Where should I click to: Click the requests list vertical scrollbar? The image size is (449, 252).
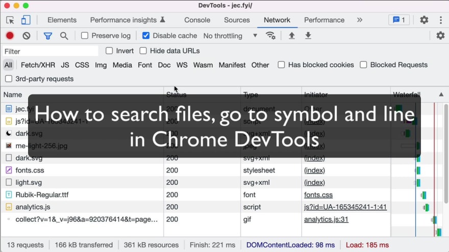(446, 154)
